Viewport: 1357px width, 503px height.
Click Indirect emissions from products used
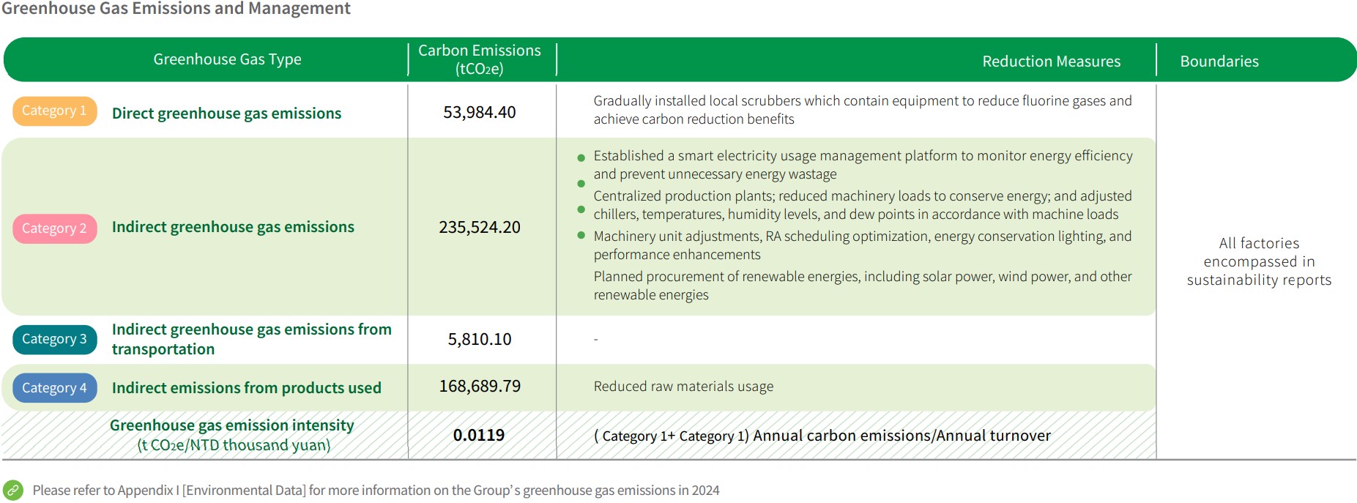[246, 388]
